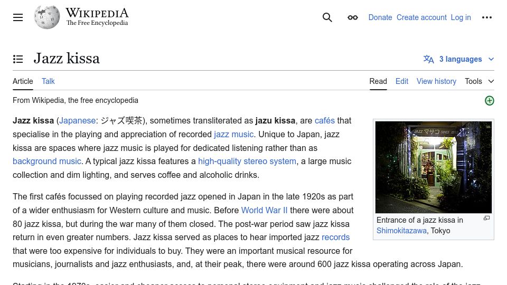This screenshot has height=285, width=507.
Task: Expand the 3 languages dropdown
Action: tap(458, 59)
